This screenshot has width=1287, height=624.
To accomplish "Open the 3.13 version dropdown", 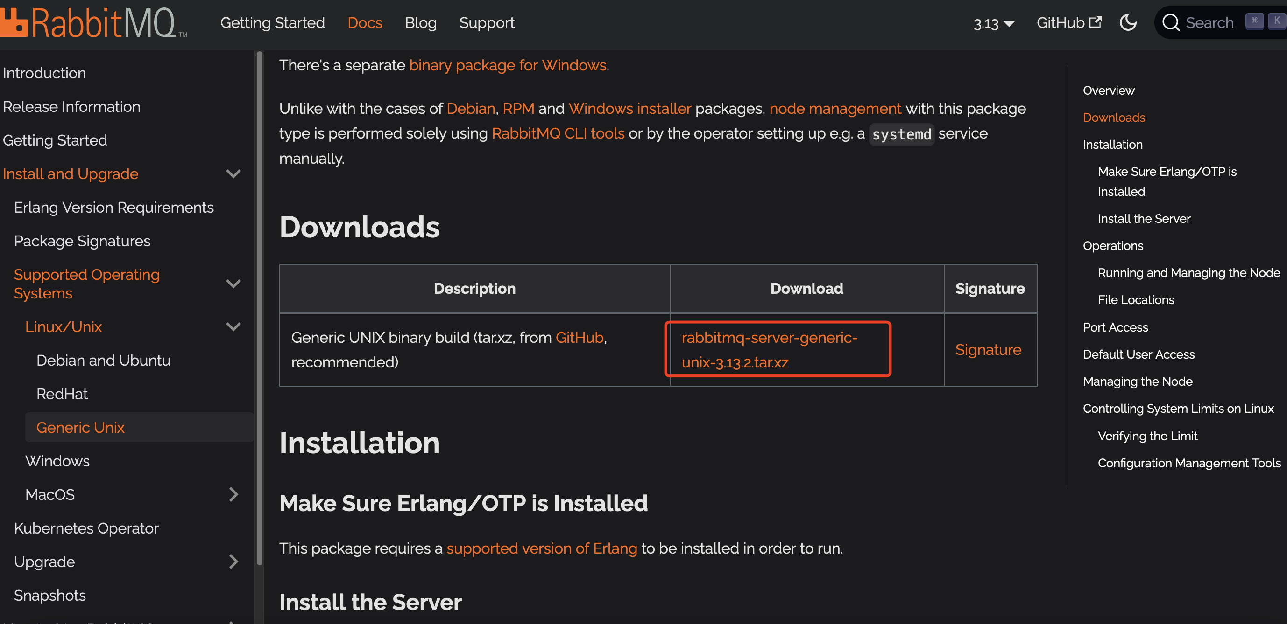I will 993,23.
